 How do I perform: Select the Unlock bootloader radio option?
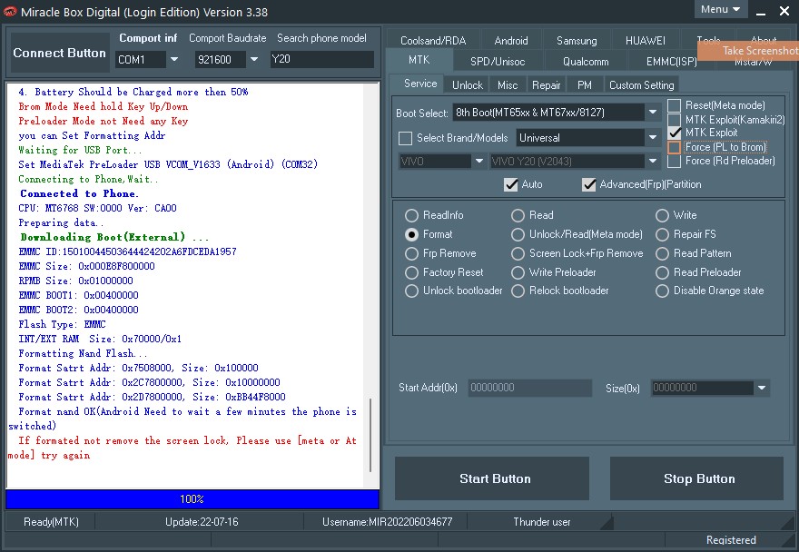pyautogui.click(x=411, y=291)
